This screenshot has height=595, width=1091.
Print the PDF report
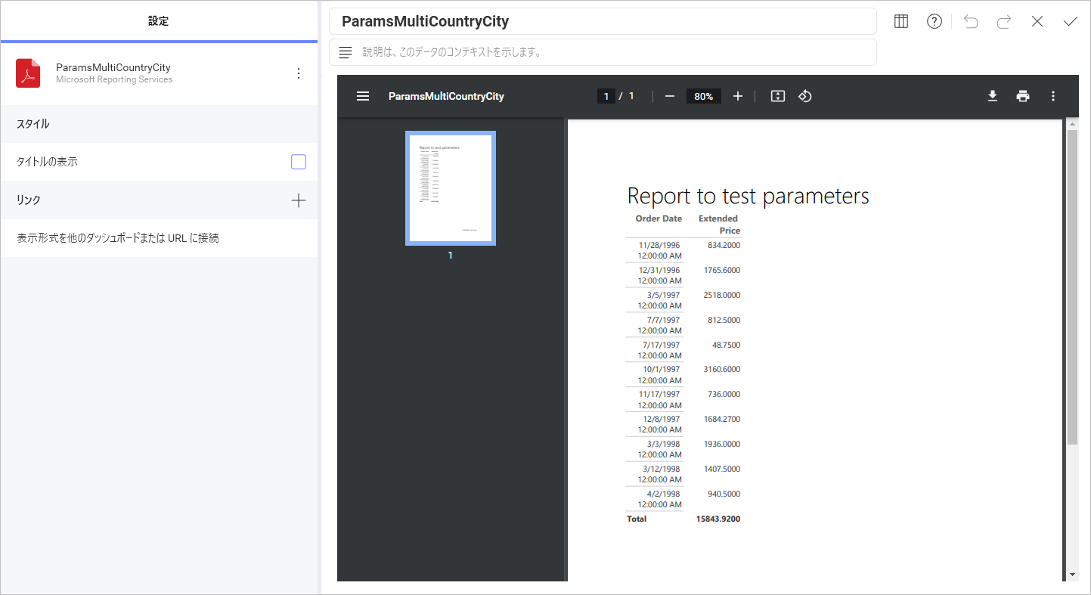tap(1023, 96)
